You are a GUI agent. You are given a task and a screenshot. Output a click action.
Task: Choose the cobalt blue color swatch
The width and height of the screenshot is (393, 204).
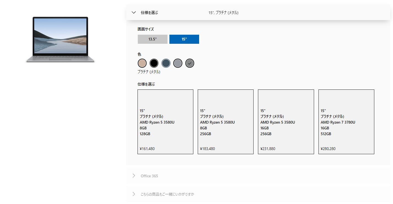(166, 63)
